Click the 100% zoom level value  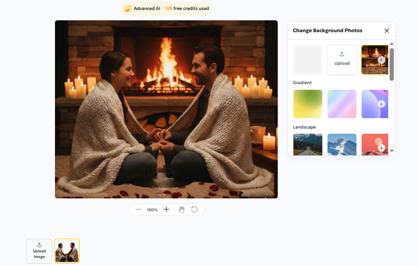click(152, 210)
